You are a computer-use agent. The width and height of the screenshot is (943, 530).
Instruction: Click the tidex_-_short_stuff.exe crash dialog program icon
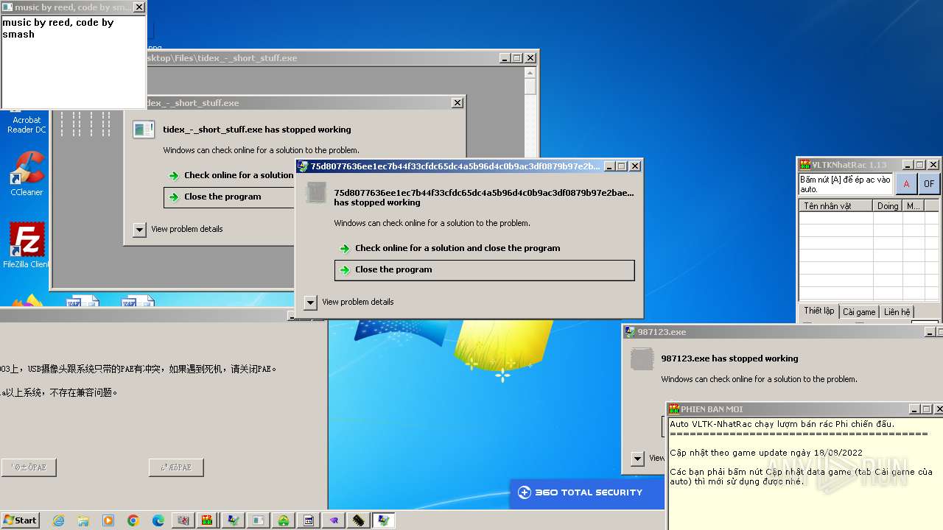143,130
